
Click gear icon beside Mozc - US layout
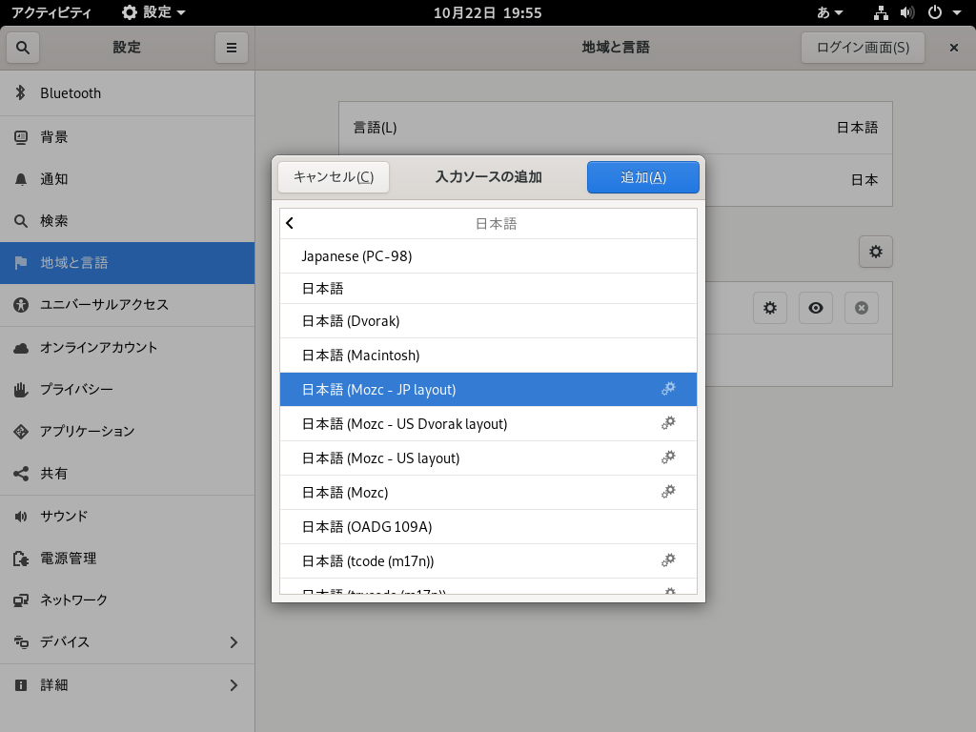pos(668,457)
